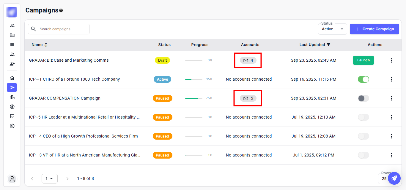Open the page number dropdown in pagination
This screenshot has height=190, width=406.
49,178
